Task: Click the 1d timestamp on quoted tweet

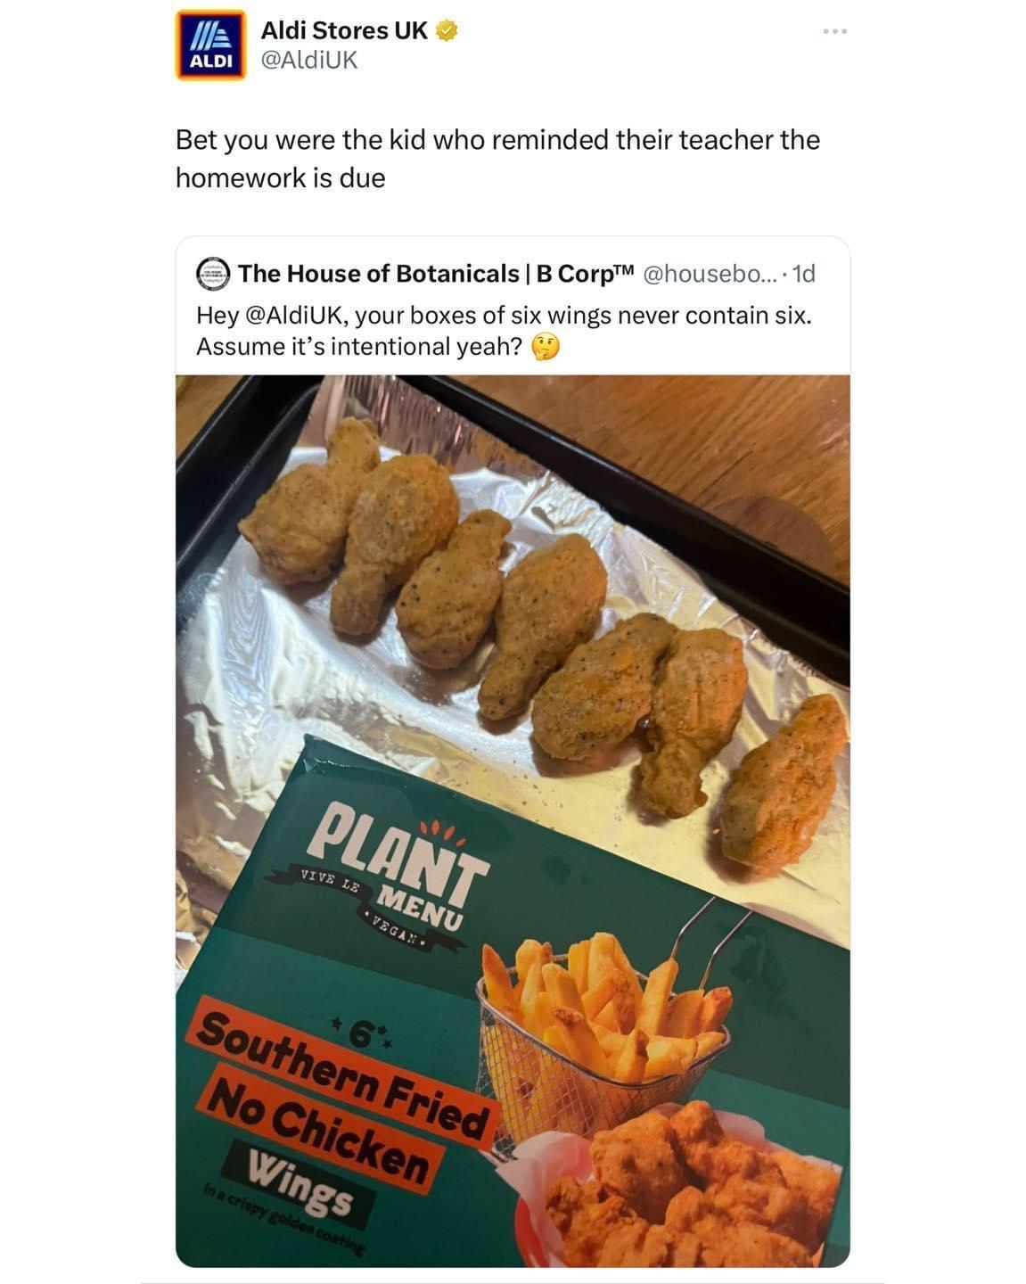Action: [x=803, y=274]
